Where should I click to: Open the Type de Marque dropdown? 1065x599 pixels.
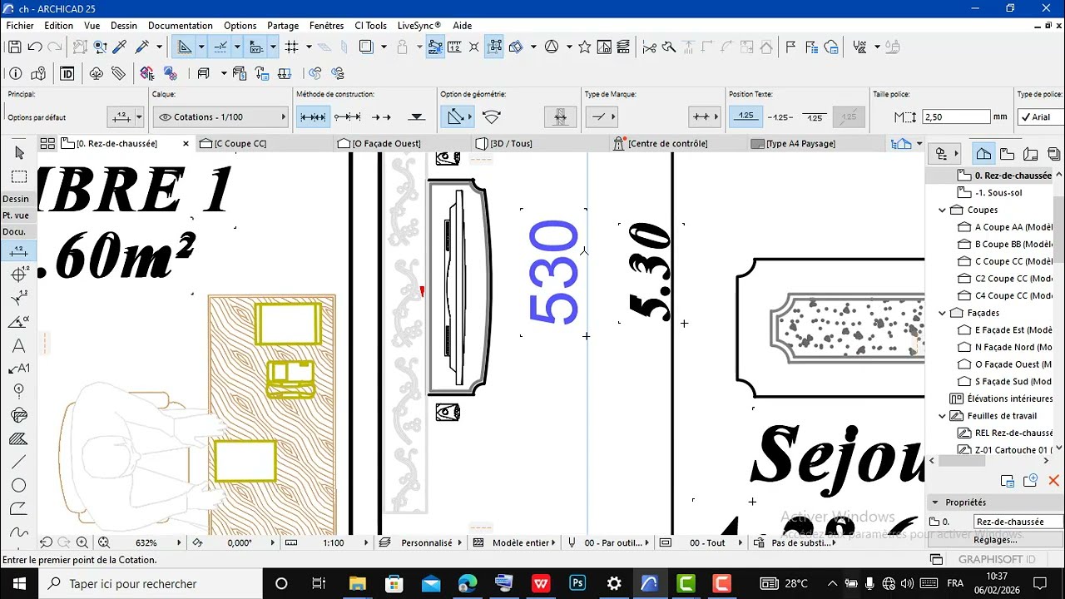coord(601,117)
